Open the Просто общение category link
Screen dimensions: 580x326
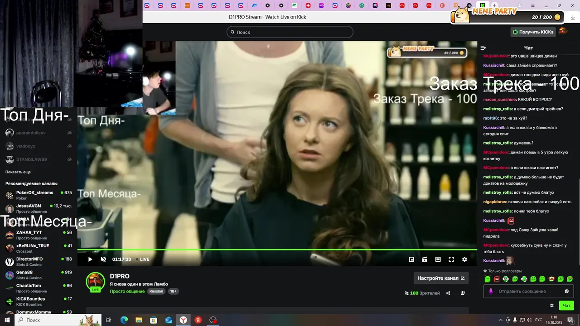click(127, 291)
